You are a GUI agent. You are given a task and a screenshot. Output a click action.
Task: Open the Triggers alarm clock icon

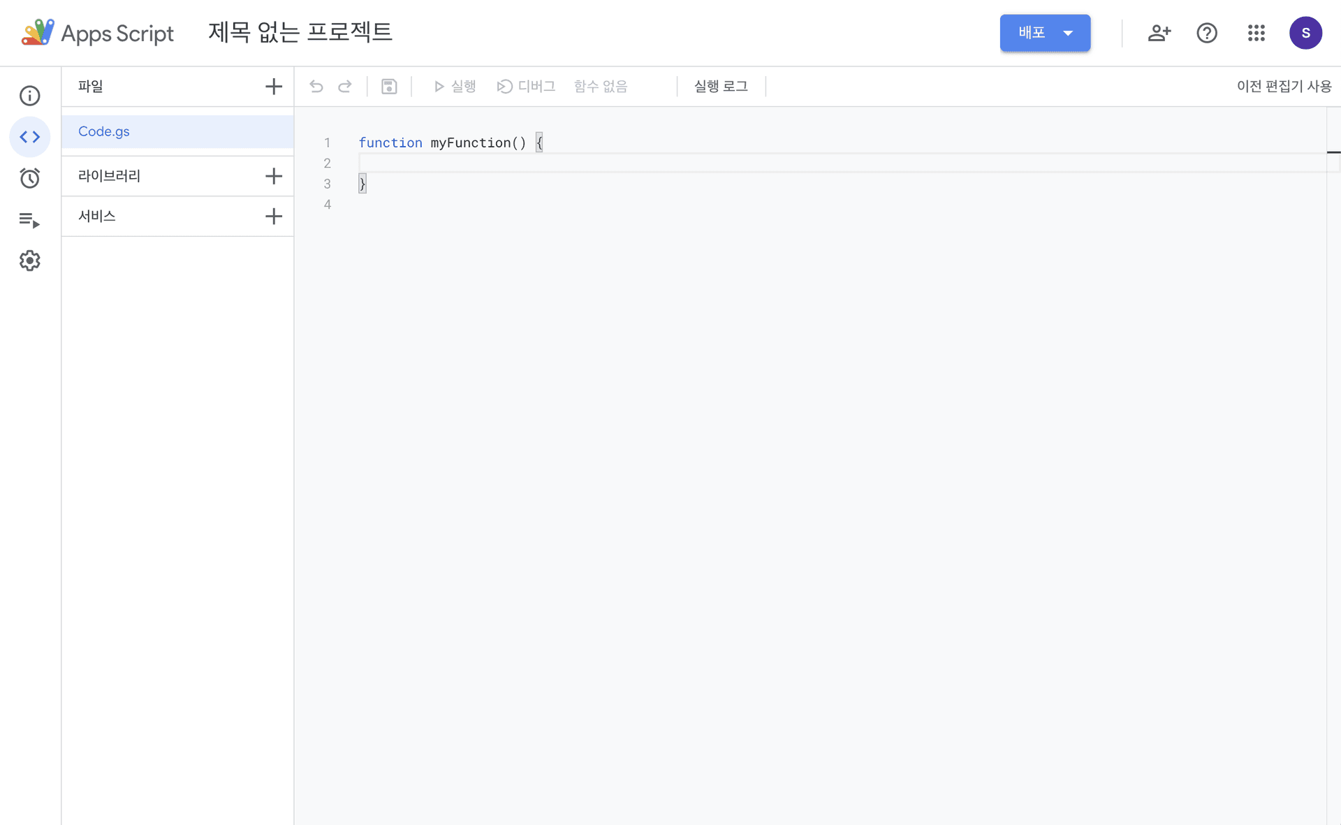(29, 178)
